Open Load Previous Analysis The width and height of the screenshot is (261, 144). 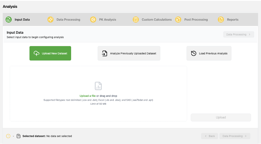pyautogui.click(x=209, y=53)
